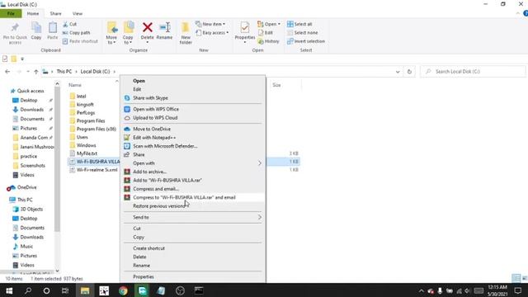Viewport: 528px width, 297px height.
Task: Refresh the current folder view
Action: 409,72
